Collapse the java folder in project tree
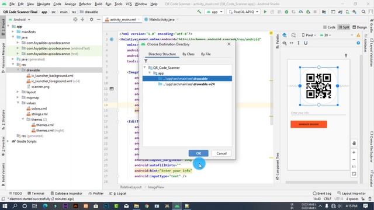Viewport: 374px width, 210px height. tap(13, 37)
